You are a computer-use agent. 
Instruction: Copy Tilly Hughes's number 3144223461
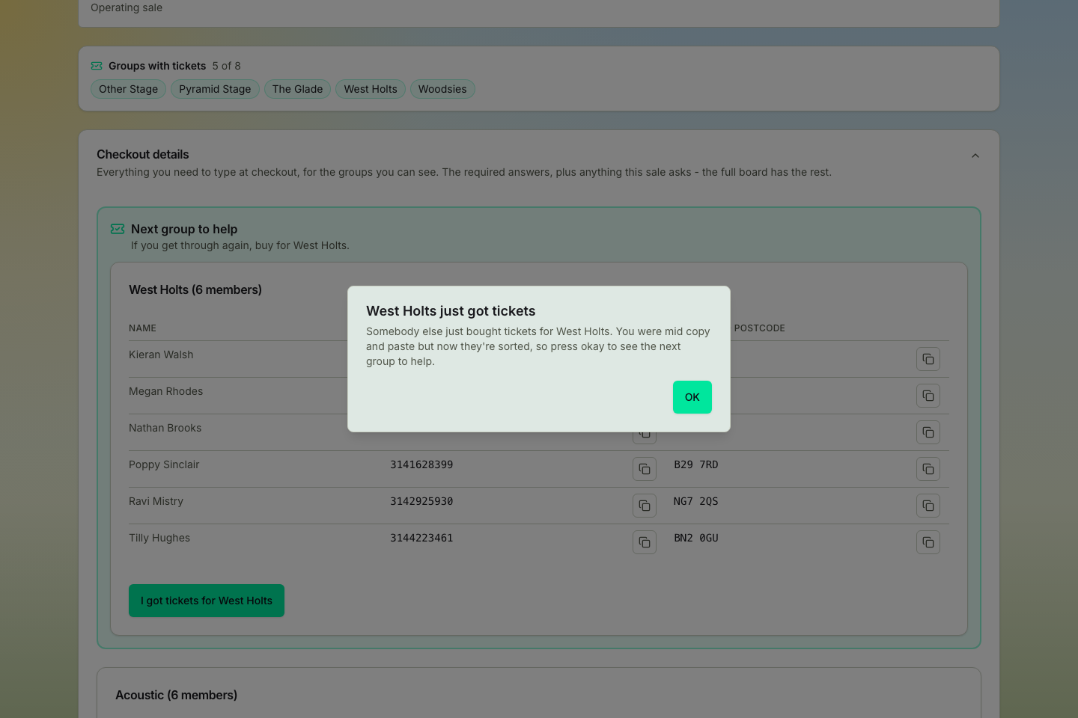[x=645, y=542]
